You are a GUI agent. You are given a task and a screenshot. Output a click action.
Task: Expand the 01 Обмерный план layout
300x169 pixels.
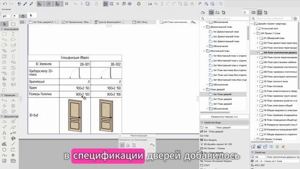point(257,38)
